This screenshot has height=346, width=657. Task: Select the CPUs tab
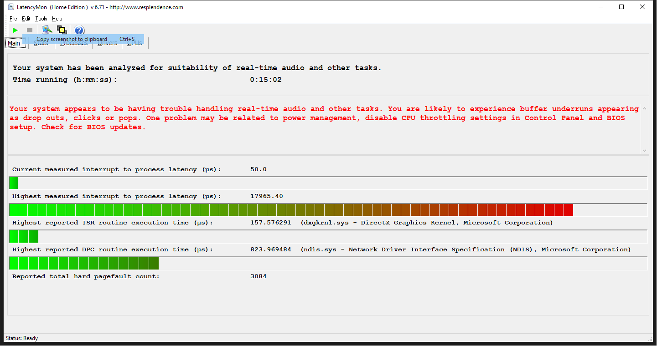[x=134, y=43]
